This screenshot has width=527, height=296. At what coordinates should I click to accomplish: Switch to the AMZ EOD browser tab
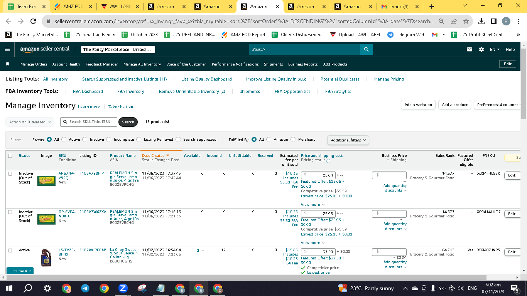pyautogui.click(x=73, y=7)
